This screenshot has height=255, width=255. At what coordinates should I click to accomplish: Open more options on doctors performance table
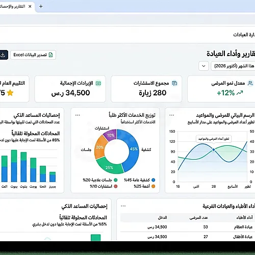[x=123, y=206]
